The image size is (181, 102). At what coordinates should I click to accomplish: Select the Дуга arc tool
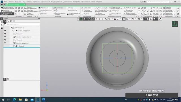tap(55, 11)
